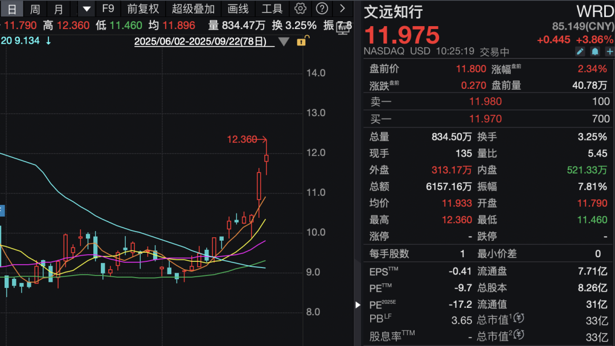
Task: Show more toolbar options via right chevron
Action: click(x=342, y=8)
